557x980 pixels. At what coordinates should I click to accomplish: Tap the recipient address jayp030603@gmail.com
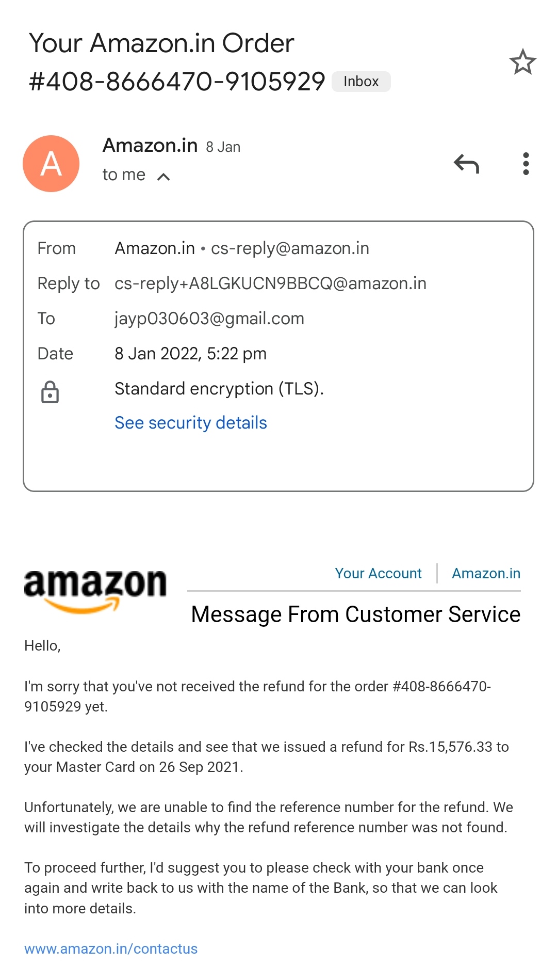209,319
